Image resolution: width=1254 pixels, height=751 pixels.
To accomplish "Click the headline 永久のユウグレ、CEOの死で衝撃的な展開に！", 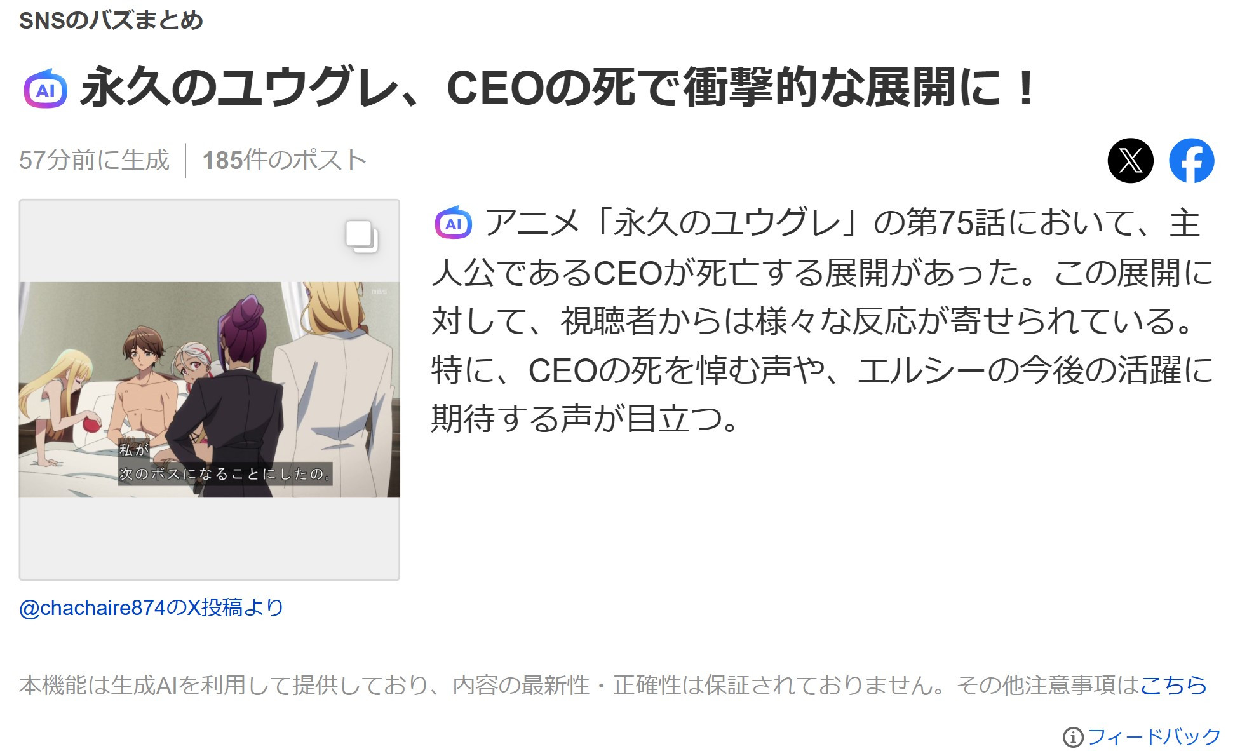I will 559,88.
